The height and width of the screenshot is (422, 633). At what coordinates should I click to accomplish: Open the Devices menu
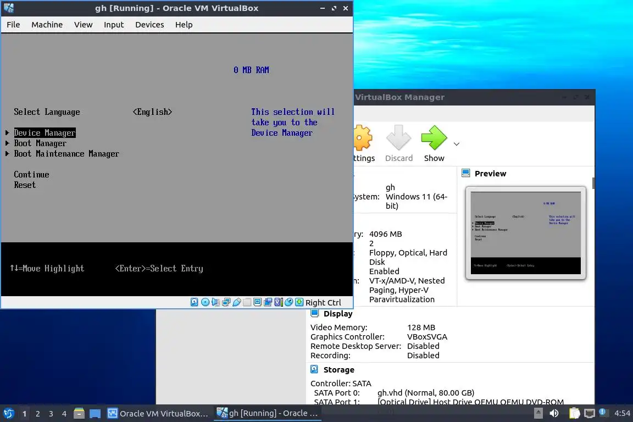click(149, 25)
